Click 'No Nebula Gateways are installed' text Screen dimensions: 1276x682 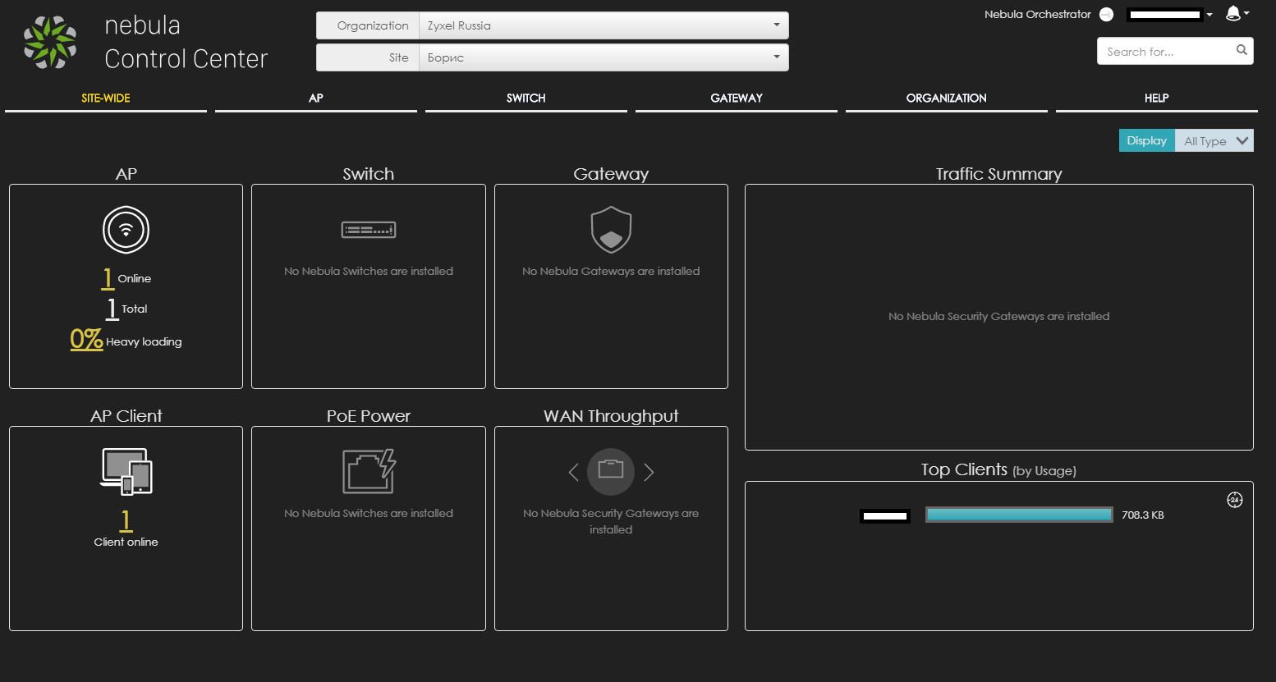pos(611,271)
